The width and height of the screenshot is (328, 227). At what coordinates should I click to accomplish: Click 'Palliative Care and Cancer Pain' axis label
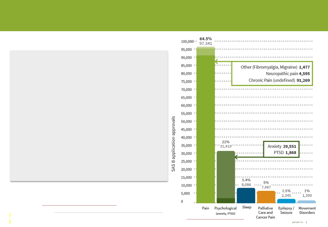(x=265, y=212)
